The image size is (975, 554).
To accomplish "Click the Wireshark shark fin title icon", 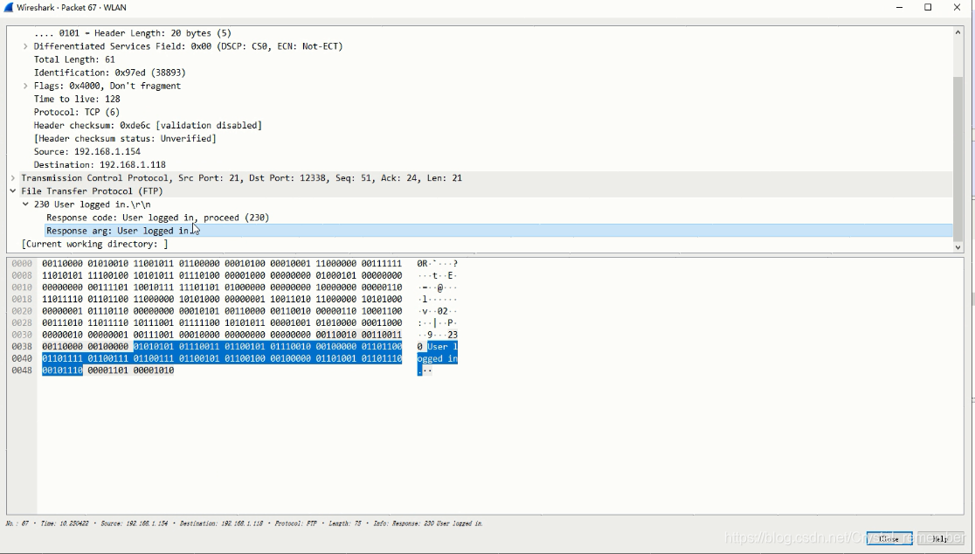I will pos(8,8).
